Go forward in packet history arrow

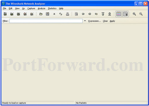click(x=90, y=14)
